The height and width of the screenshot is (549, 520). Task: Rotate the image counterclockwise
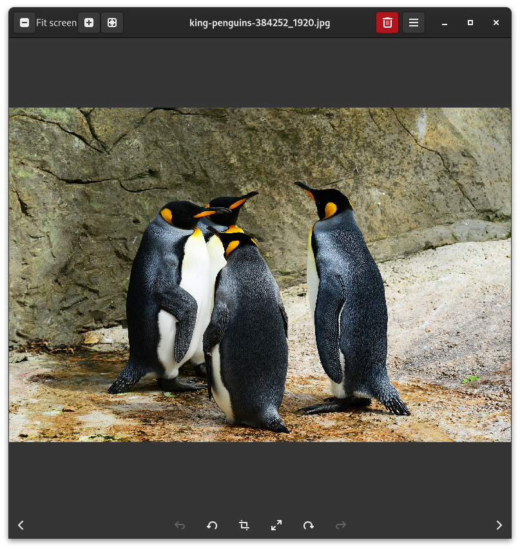(212, 525)
